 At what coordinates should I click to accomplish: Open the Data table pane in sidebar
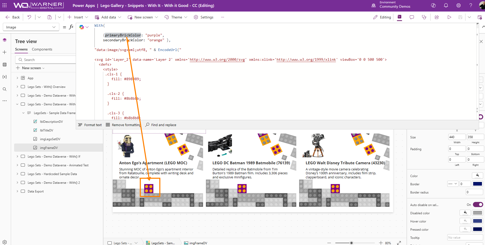point(5,65)
